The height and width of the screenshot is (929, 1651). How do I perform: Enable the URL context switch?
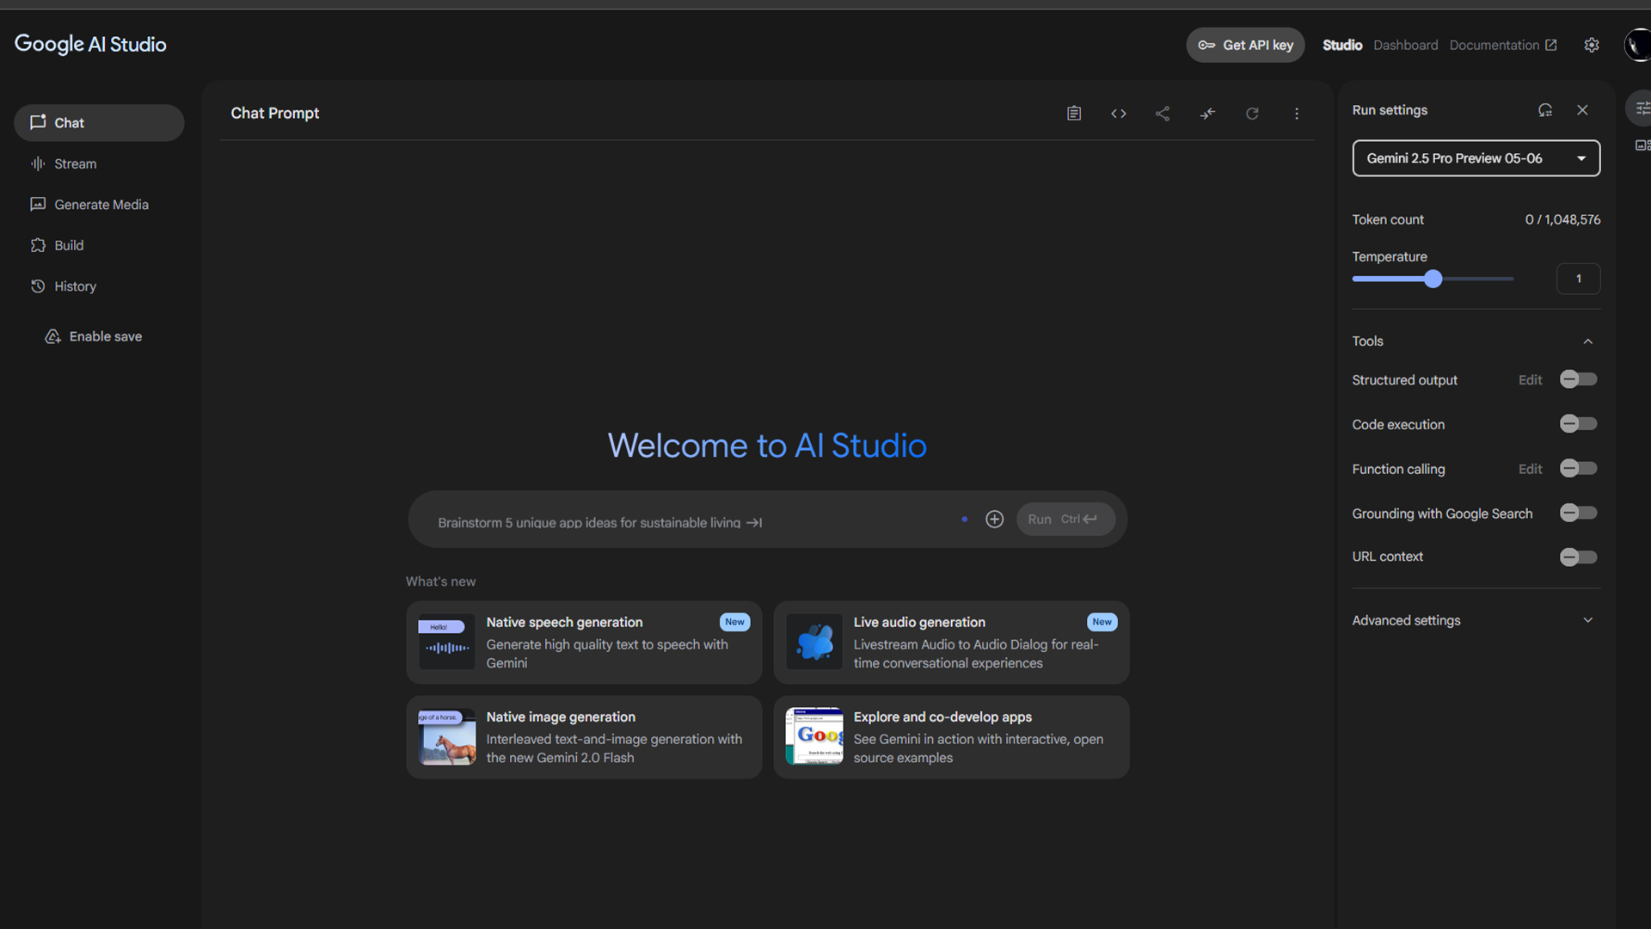pos(1578,557)
